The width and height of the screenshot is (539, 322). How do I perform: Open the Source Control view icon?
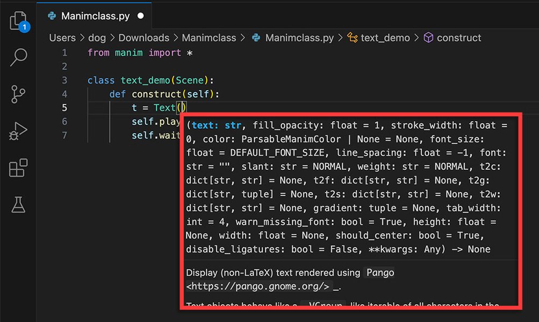pos(18,94)
